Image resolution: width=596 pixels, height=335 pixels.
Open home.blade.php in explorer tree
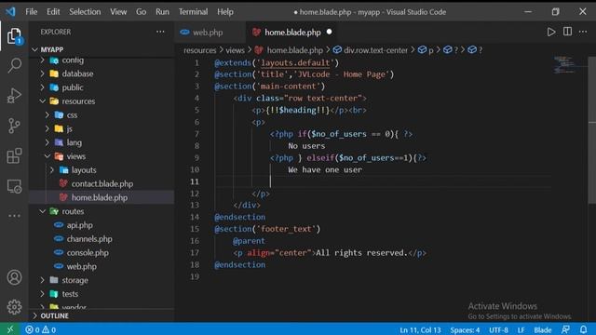pos(100,197)
